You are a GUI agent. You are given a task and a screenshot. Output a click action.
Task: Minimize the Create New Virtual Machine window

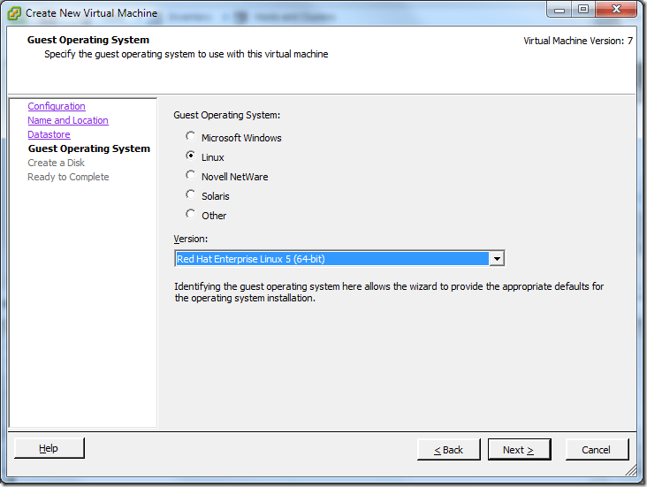(559, 10)
